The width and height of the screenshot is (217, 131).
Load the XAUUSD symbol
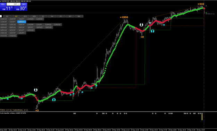[4, 36]
